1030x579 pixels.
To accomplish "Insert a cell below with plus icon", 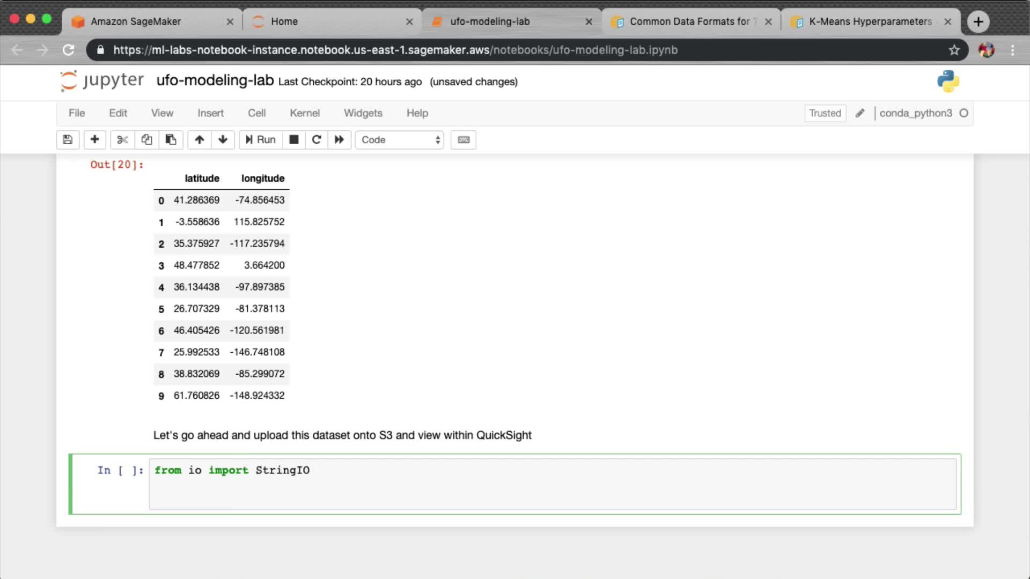I will tap(94, 140).
